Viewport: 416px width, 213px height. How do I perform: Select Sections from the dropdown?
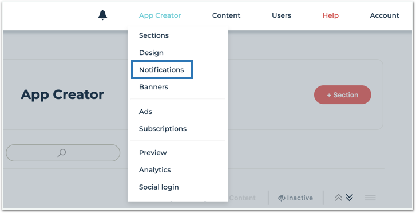(154, 35)
